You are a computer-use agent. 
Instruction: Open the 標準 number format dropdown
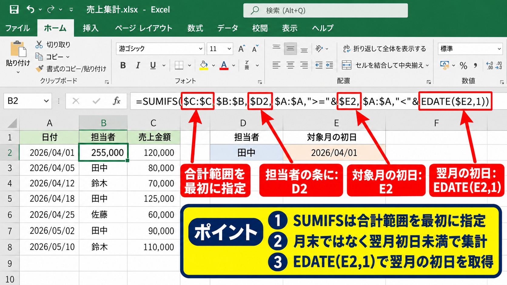(x=499, y=49)
